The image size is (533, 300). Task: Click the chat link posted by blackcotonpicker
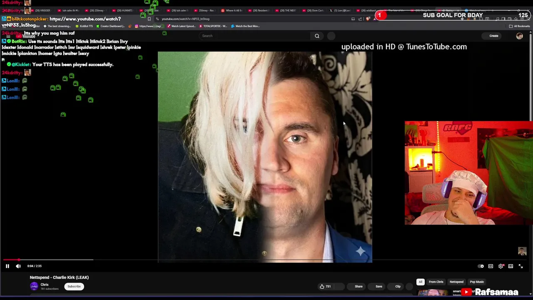[61, 22]
